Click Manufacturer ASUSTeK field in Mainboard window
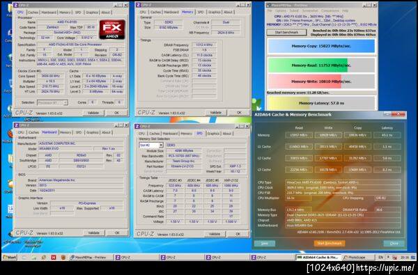Screen dimensions: 418x275 (x=81, y=143)
